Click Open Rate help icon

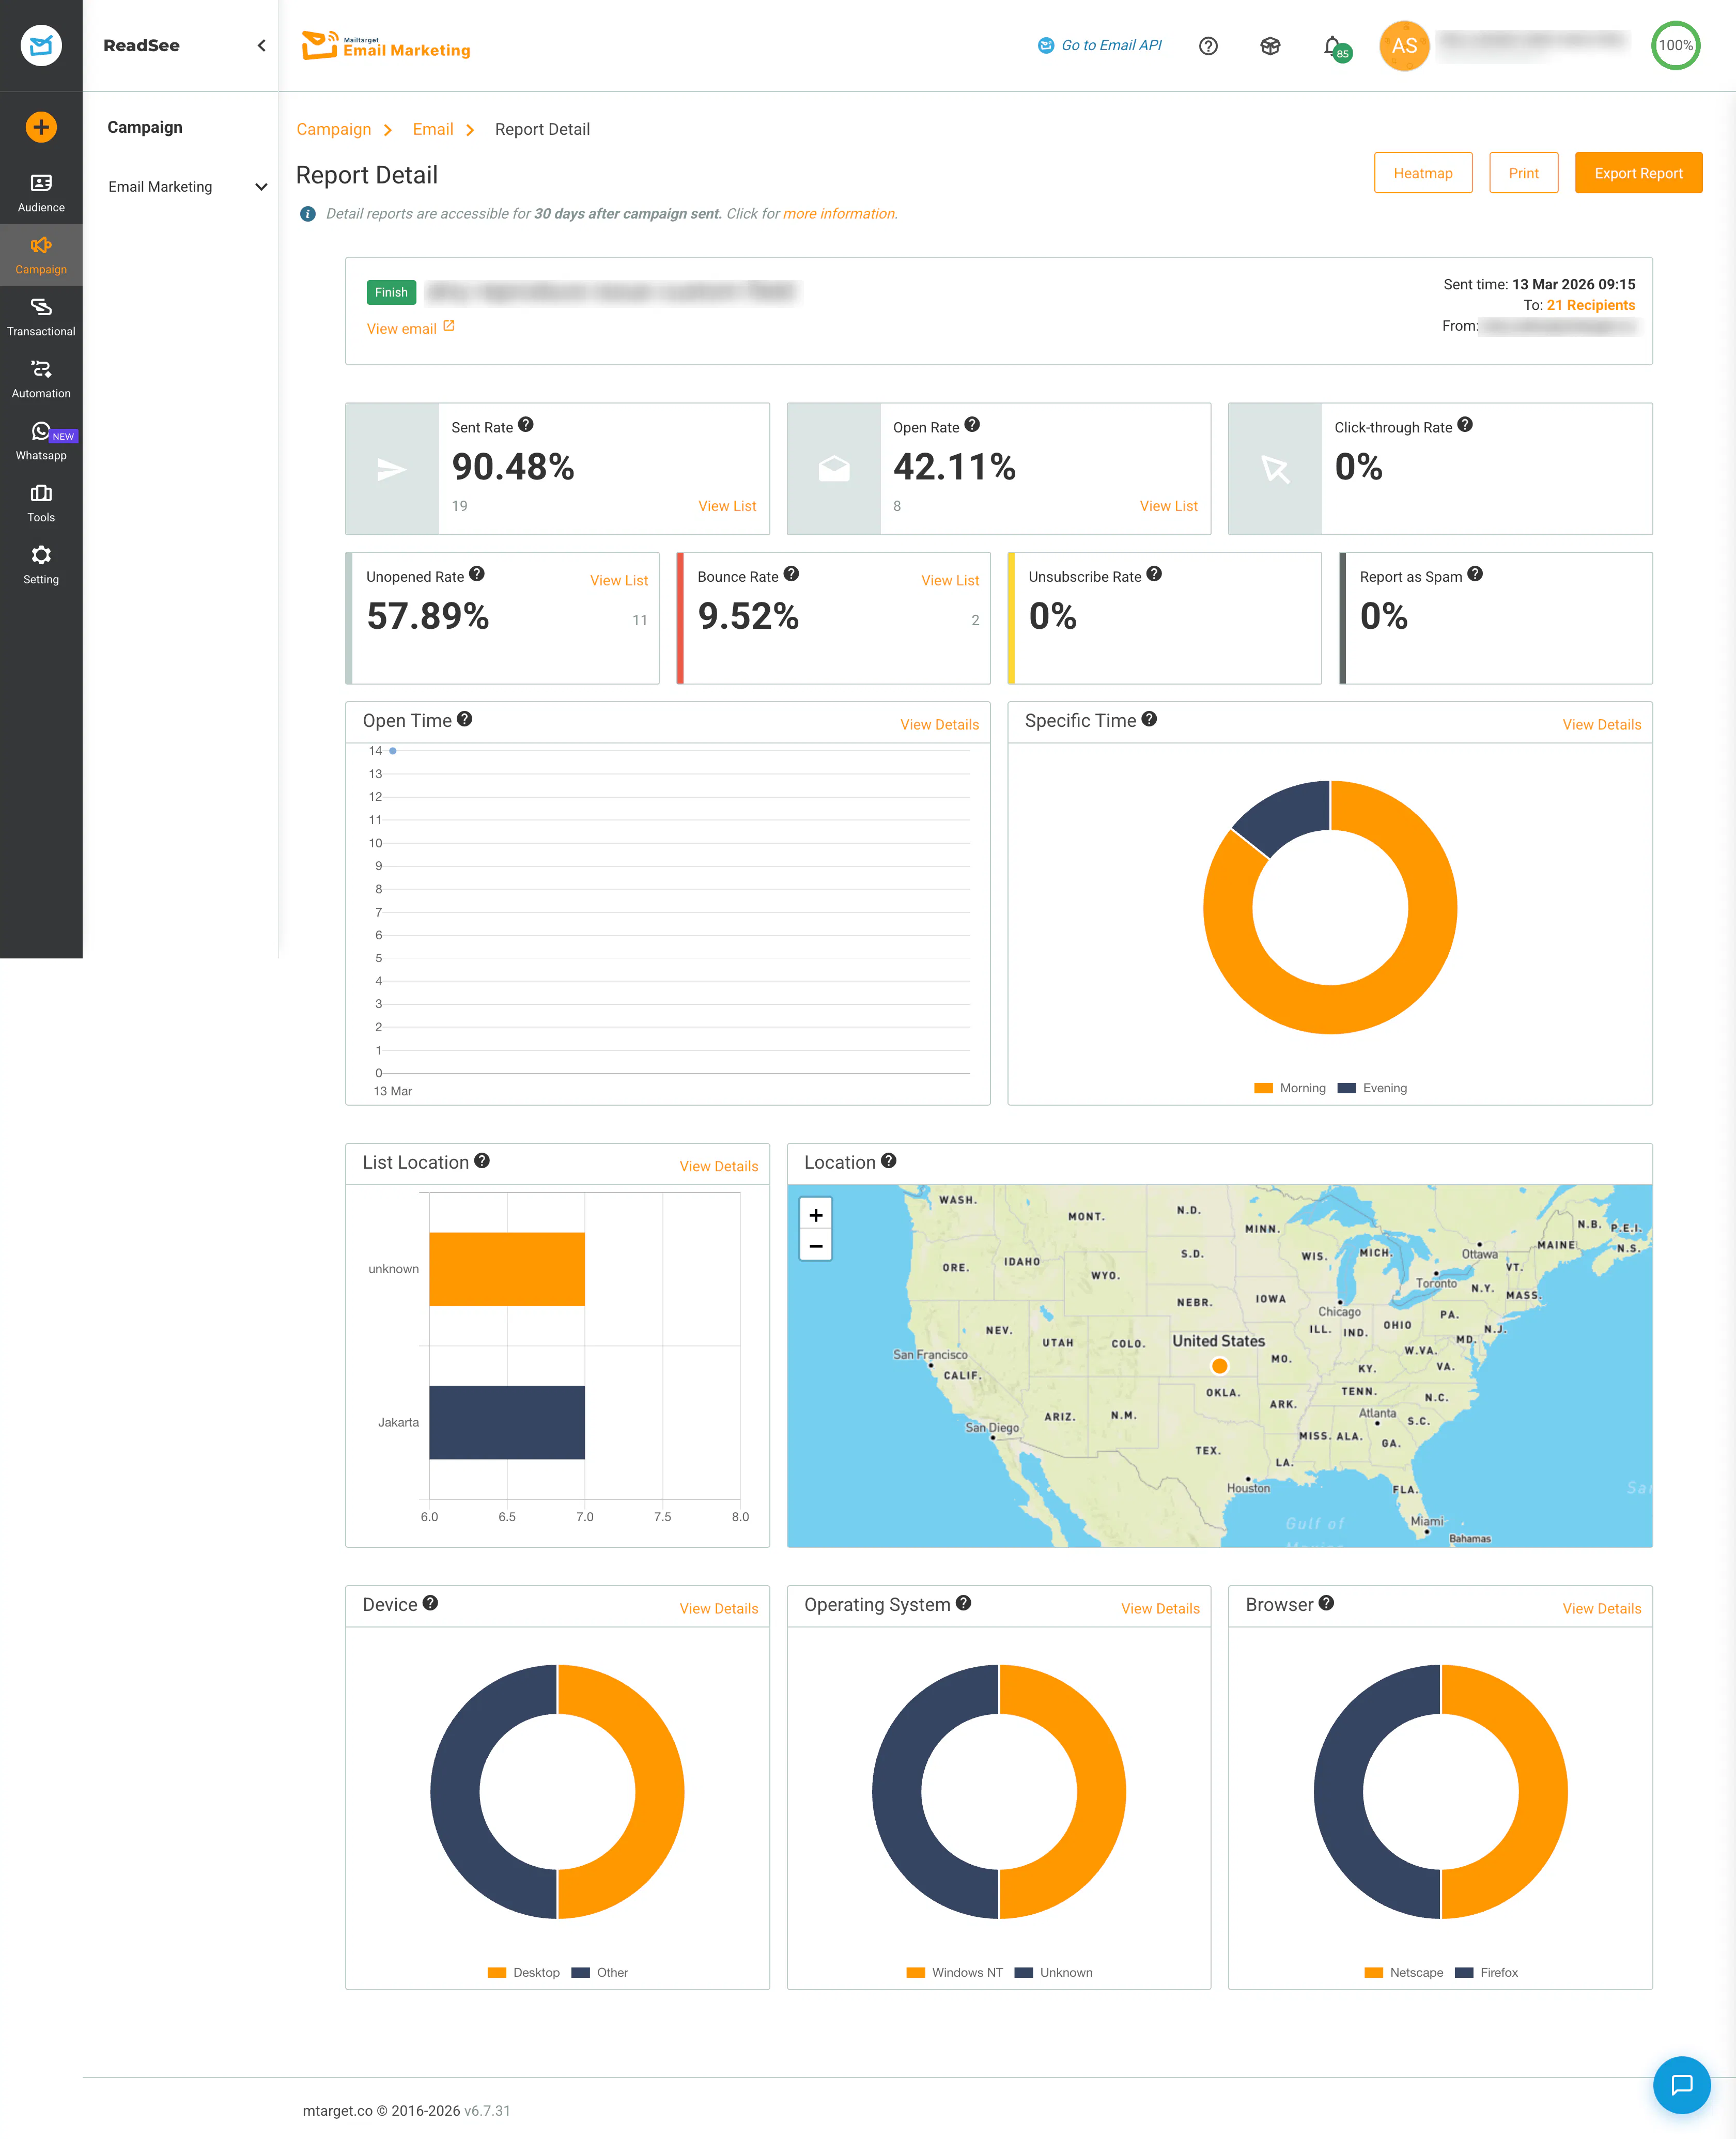(x=972, y=425)
